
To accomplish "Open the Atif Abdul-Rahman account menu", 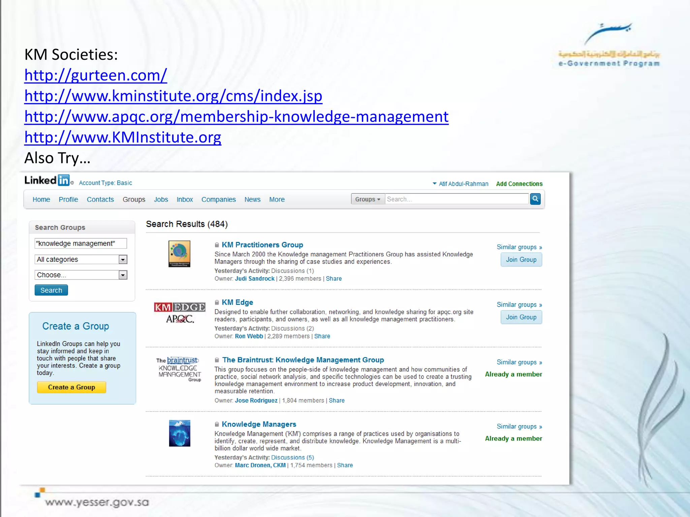I will 460,184.
